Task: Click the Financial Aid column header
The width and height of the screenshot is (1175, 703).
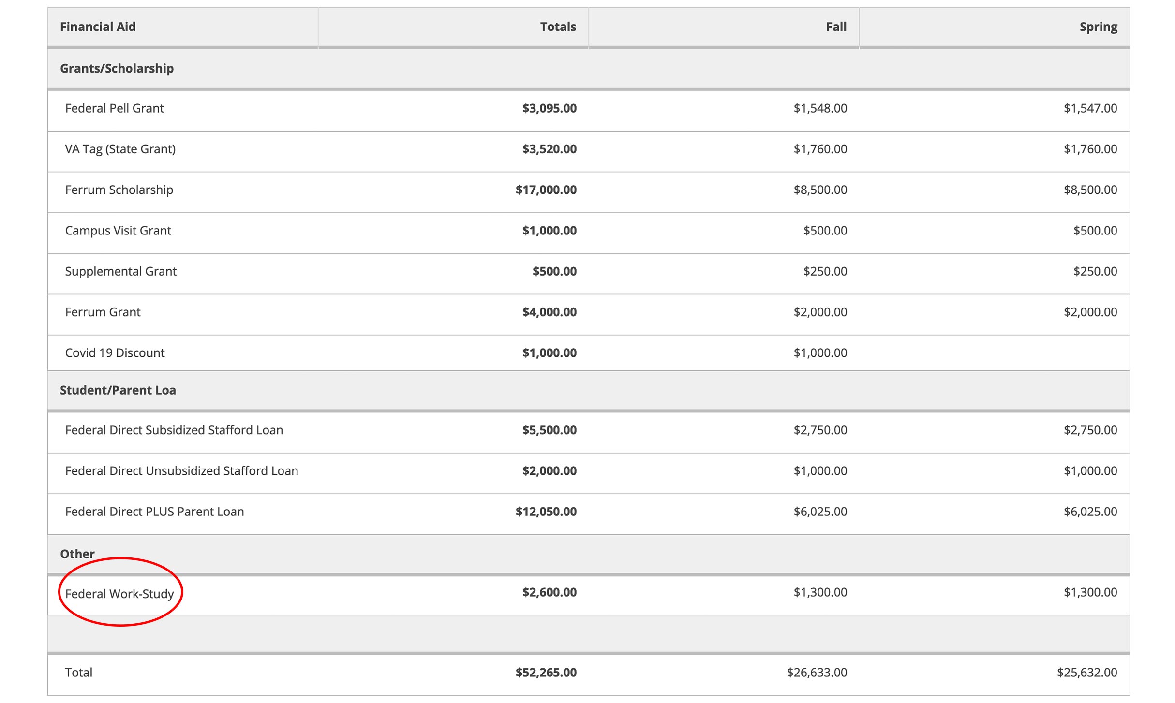Action: [x=98, y=27]
